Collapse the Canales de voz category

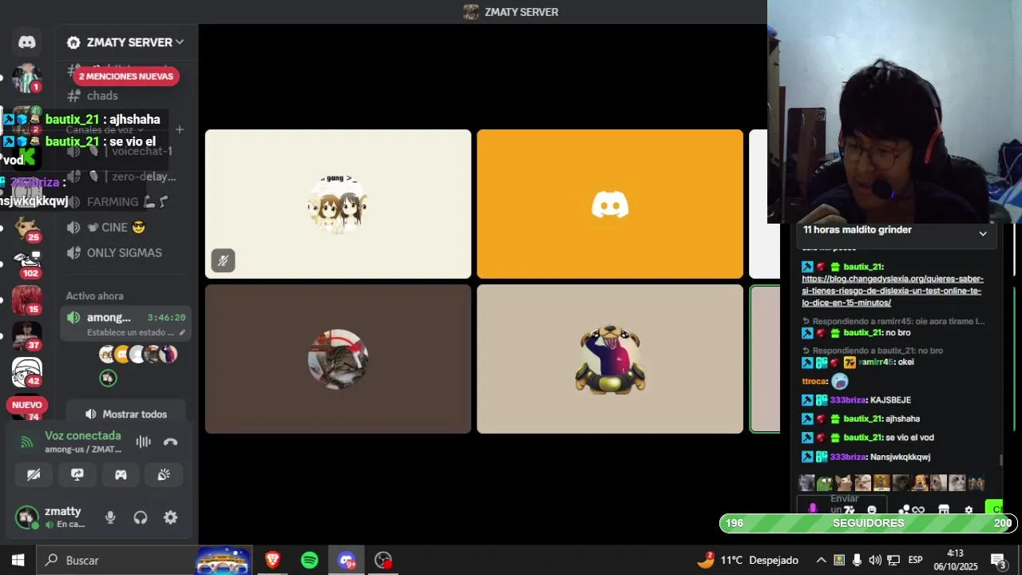[104, 130]
